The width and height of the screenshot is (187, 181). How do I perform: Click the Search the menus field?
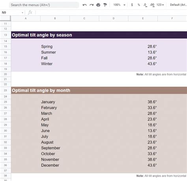click(44, 5)
